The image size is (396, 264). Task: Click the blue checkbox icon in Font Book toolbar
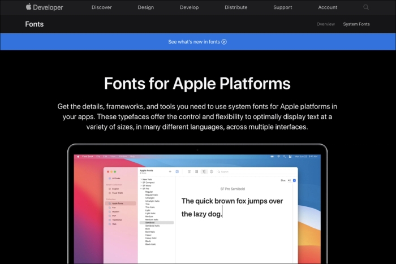177,172
